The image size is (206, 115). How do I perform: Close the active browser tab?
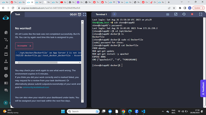pyautogui.click(x=32, y=2)
